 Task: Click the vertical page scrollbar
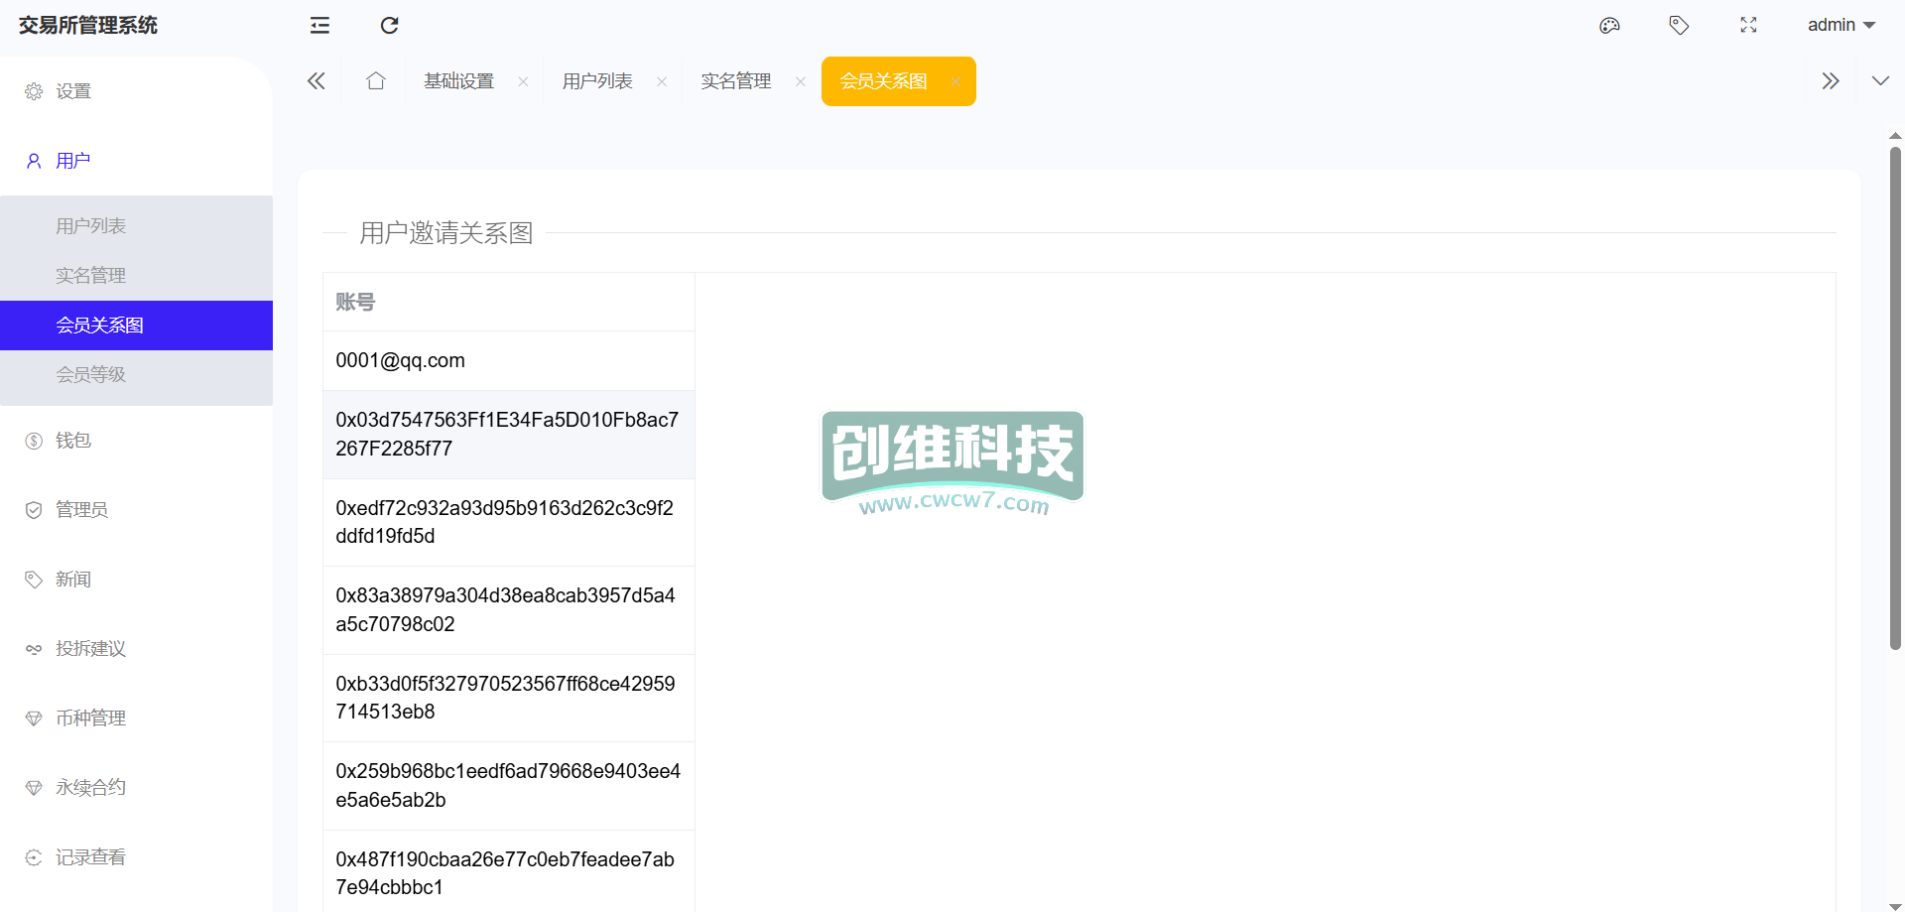point(1895,397)
